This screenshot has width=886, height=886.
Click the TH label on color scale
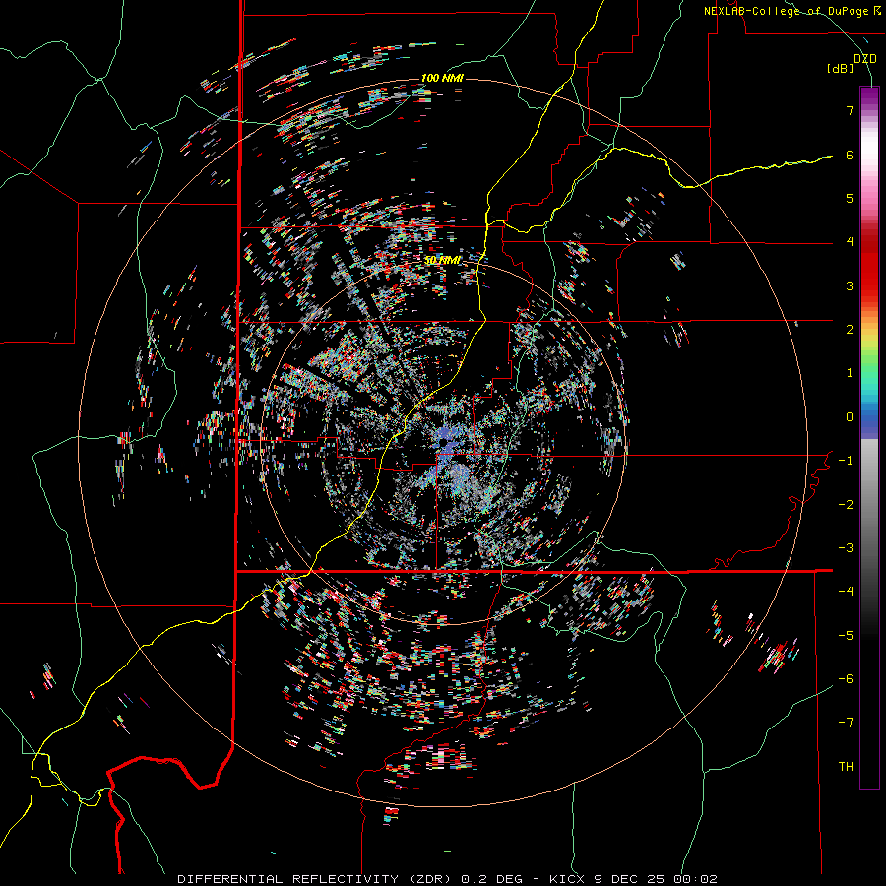pyautogui.click(x=846, y=767)
